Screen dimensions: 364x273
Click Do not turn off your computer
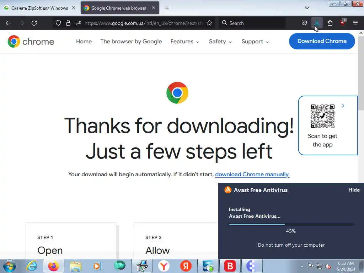click(x=291, y=245)
